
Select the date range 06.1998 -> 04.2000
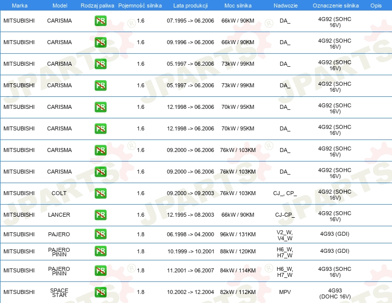tap(190, 234)
